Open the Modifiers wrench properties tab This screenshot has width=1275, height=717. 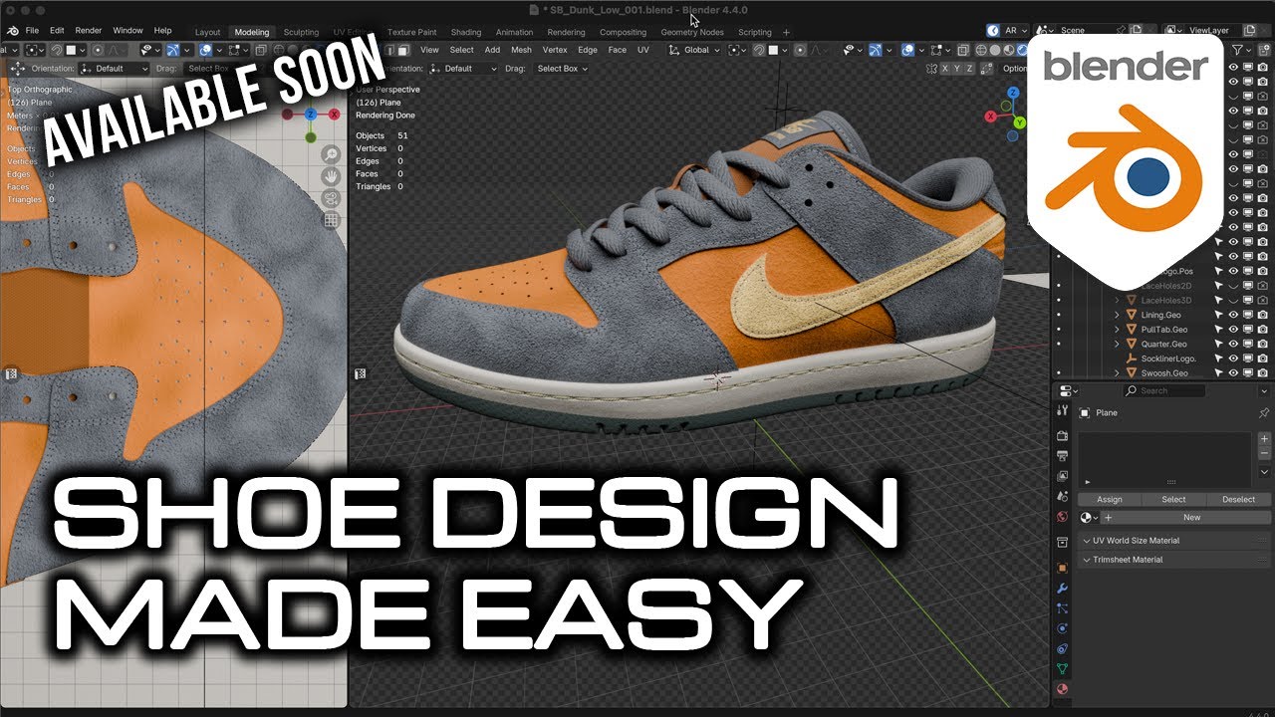click(x=1062, y=589)
